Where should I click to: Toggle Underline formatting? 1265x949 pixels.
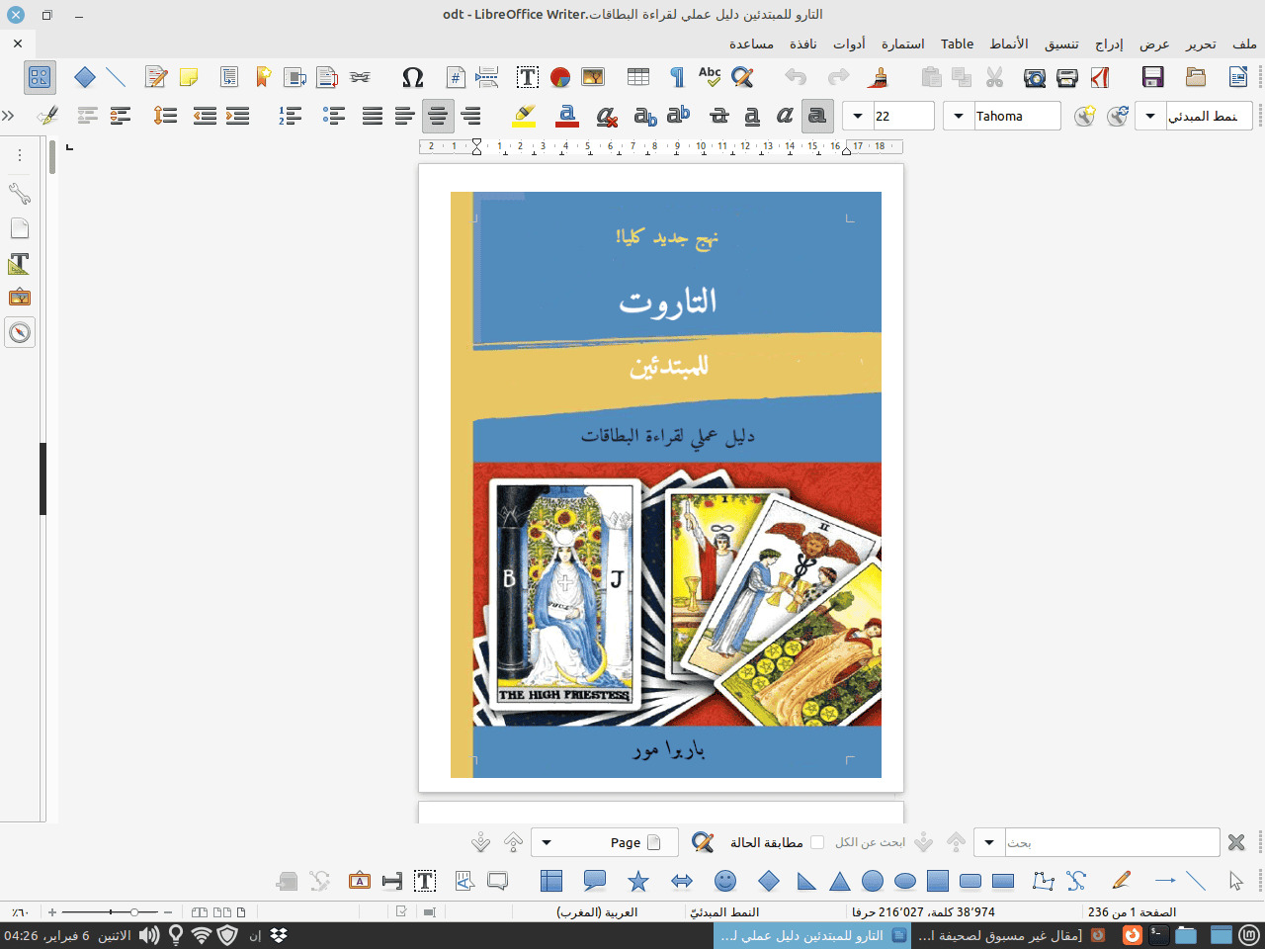click(752, 116)
